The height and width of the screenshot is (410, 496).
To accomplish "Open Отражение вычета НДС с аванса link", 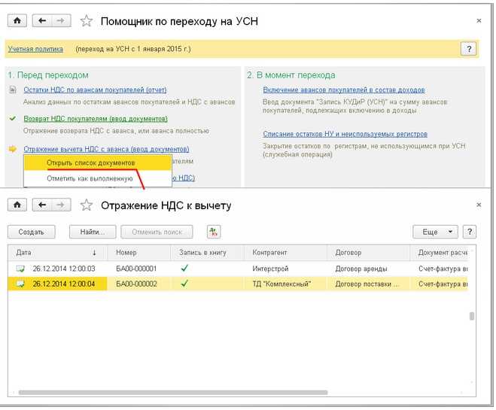I will (x=106, y=149).
